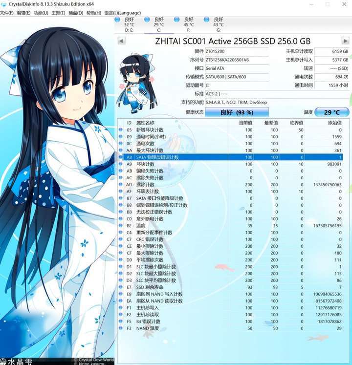
Task: Click the serial number field ZTB1256KA2206501V6
Action: point(237,60)
